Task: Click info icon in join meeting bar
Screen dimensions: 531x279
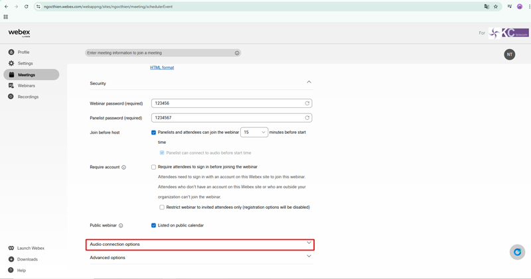Action: click(237, 53)
